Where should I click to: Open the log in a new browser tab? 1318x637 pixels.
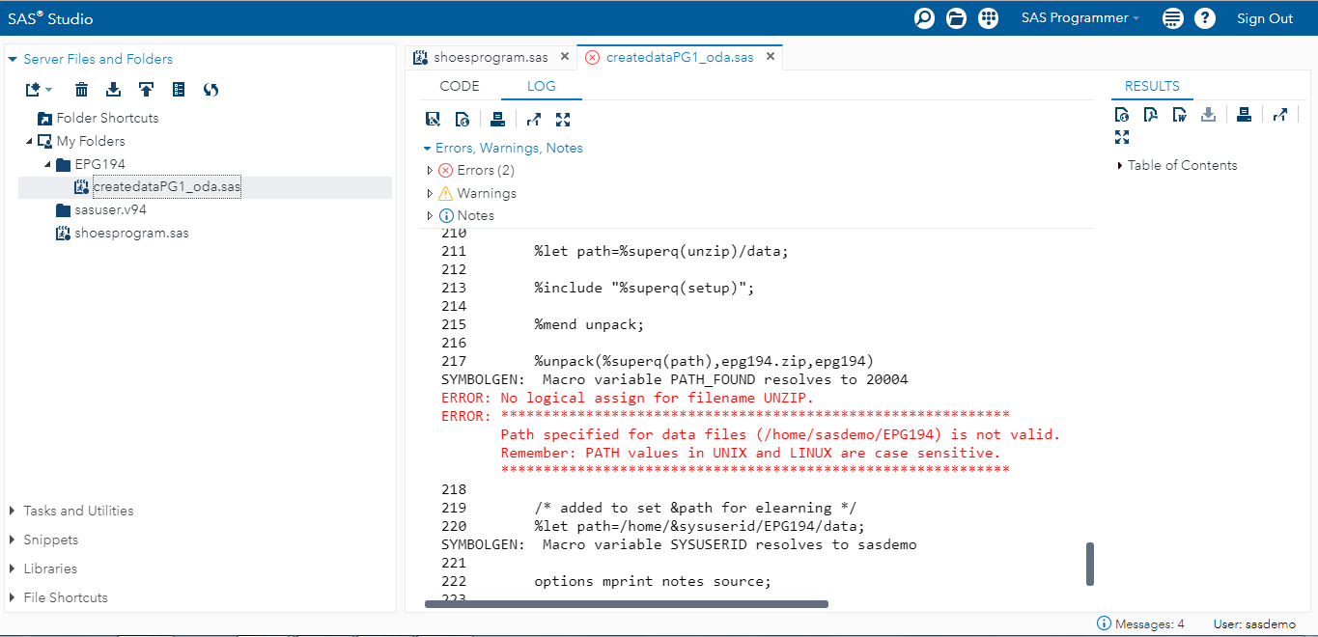point(533,119)
